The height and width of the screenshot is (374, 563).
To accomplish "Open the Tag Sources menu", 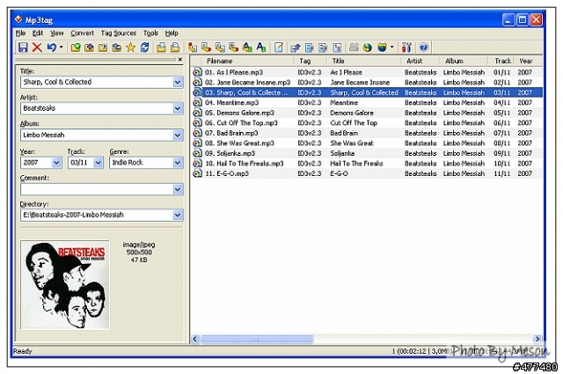I will tap(119, 33).
